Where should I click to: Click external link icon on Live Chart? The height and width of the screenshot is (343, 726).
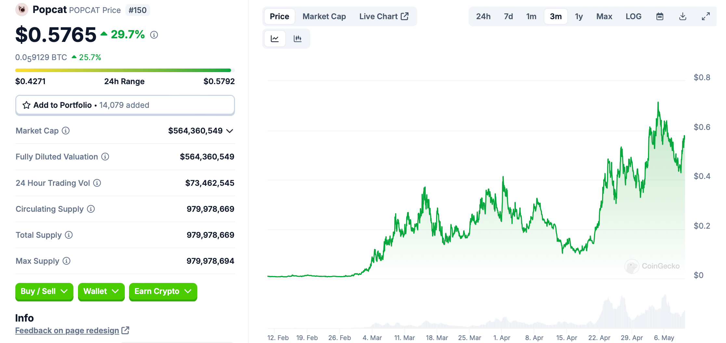[405, 16]
